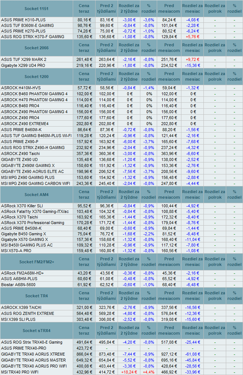Viewport: 243px width, 375px height.
Task: Click 'Rozdiel za mesiac' header in Socket sTRX4 section
Action: [192, 331]
